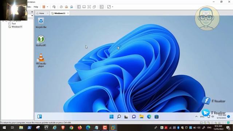Send Ctrl+Alt+Del to the virtual machine
The height and width of the screenshot is (131, 233).
pyautogui.click(x=54, y=7)
